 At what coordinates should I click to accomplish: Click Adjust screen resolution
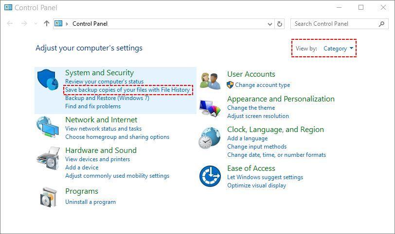(x=258, y=116)
